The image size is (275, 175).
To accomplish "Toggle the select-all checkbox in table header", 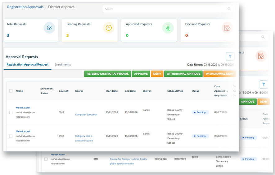I will pyautogui.click(x=11, y=91).
